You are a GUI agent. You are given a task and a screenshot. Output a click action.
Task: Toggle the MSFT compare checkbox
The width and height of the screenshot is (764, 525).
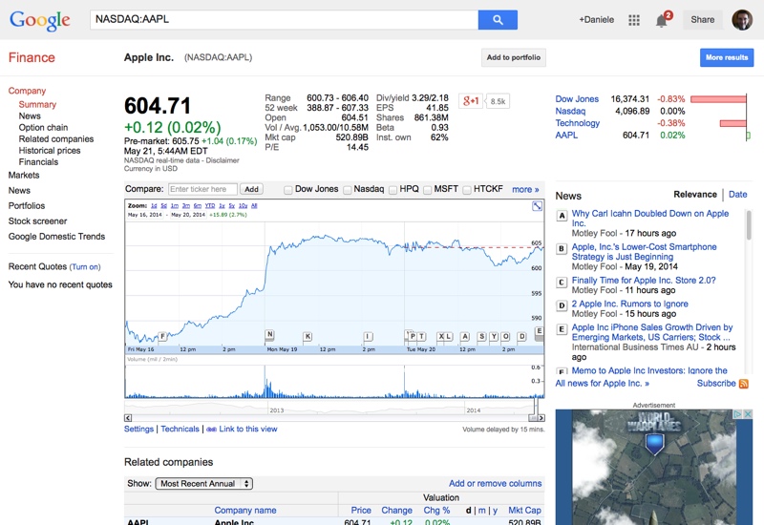427,189
